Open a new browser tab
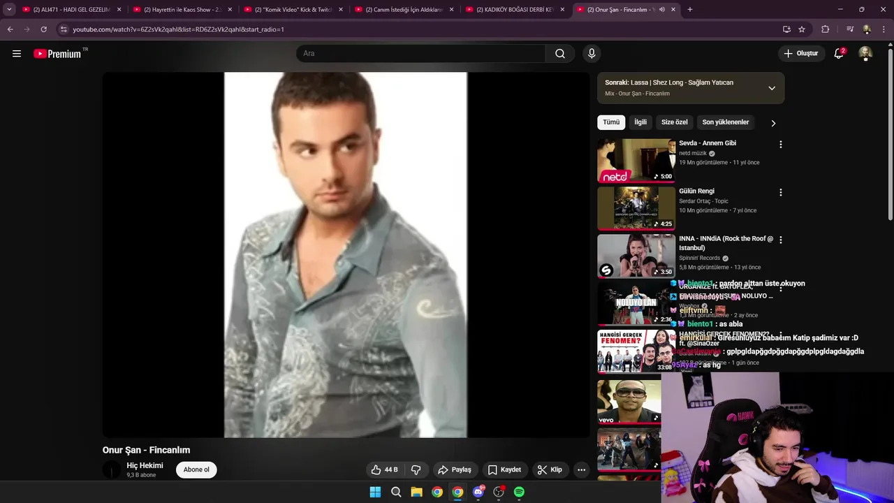The image size is (894, 503). click(690, 10)
